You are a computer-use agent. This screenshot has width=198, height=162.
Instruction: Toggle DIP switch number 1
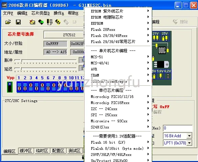tap(19, 87)
